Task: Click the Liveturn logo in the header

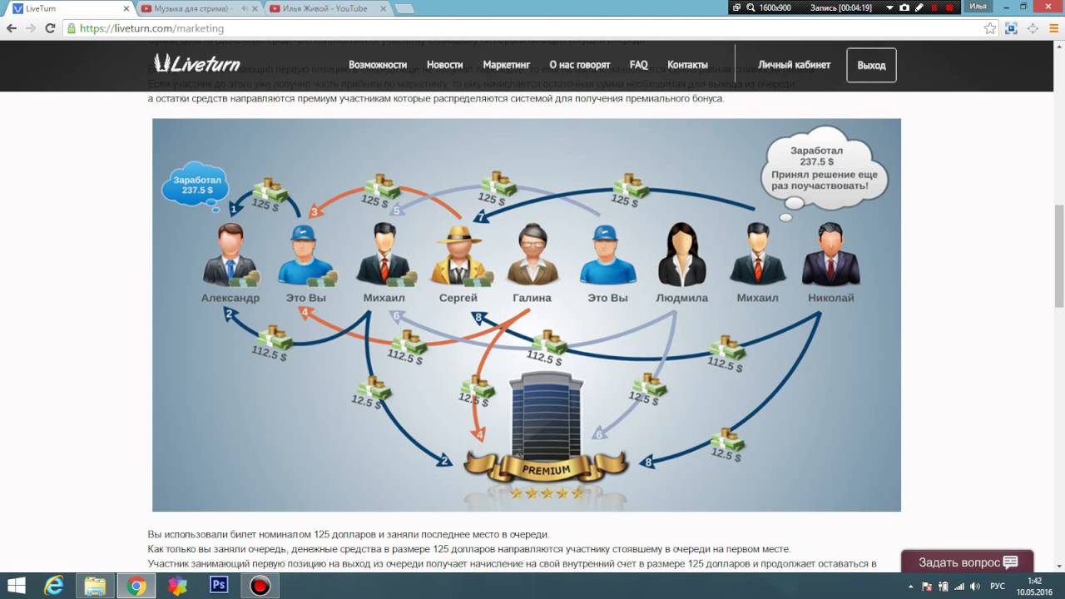Action: coord(196,64)
